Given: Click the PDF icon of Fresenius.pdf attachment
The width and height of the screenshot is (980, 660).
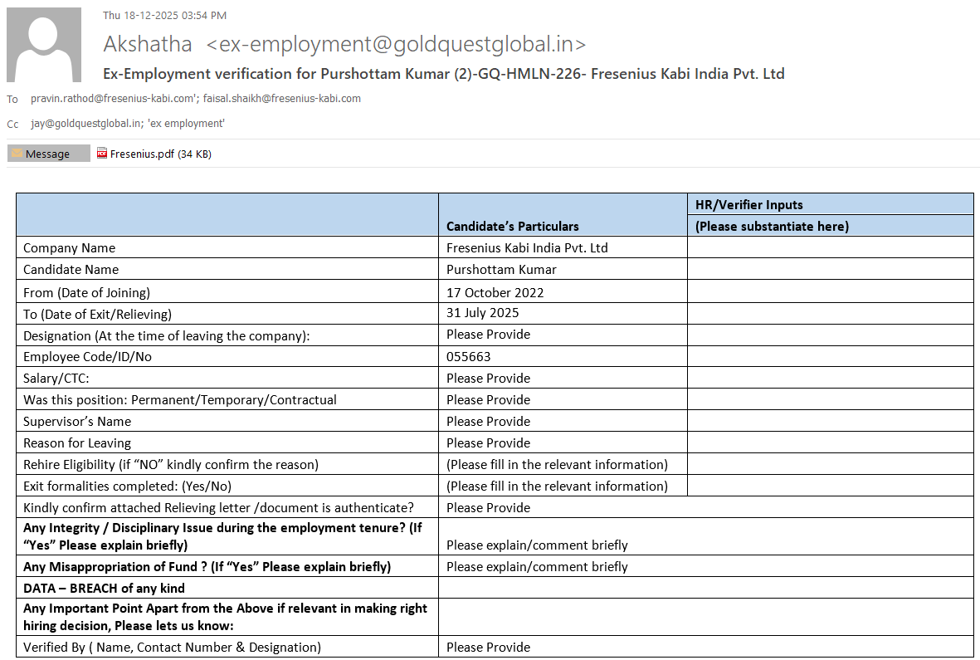Looking at the screenshot, I should (x=102, y=154).
